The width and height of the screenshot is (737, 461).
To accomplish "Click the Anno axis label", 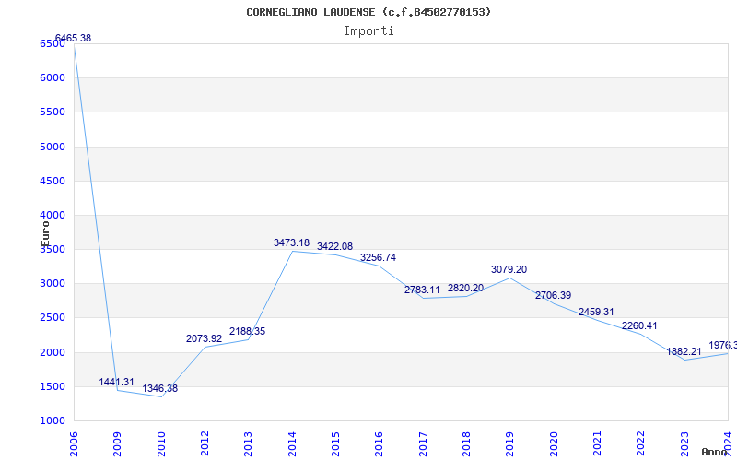I will point(715,452).
